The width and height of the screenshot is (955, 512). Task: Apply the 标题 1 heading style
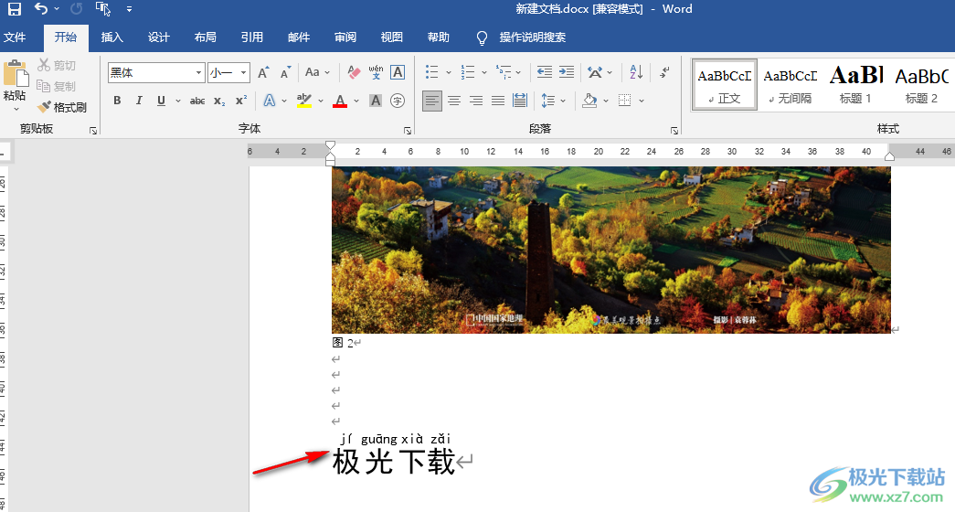[855, 85]
